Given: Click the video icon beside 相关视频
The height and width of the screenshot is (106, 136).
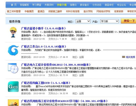Looking at the screenshot, I should click(x=123, y=57).
